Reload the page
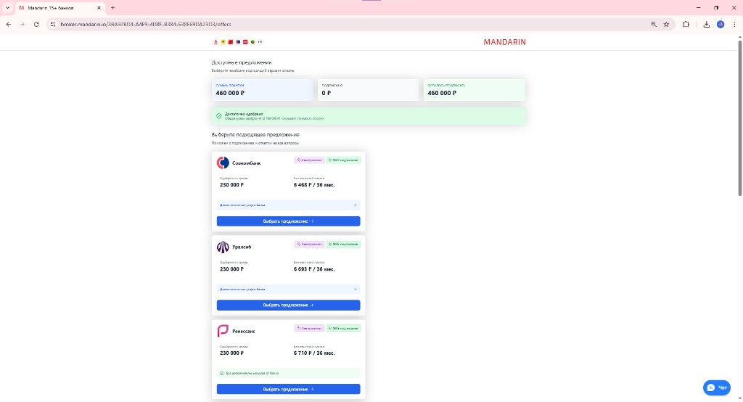This screenshot has width=743, height=402. [36, 24]
